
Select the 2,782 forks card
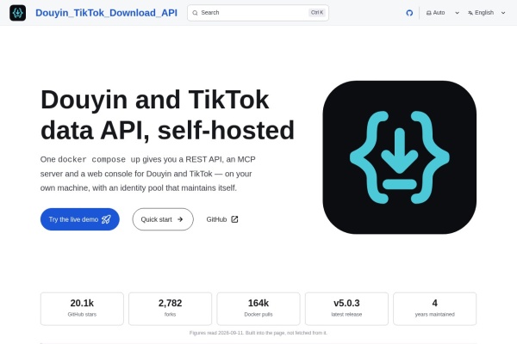click(x=170, y=309)
